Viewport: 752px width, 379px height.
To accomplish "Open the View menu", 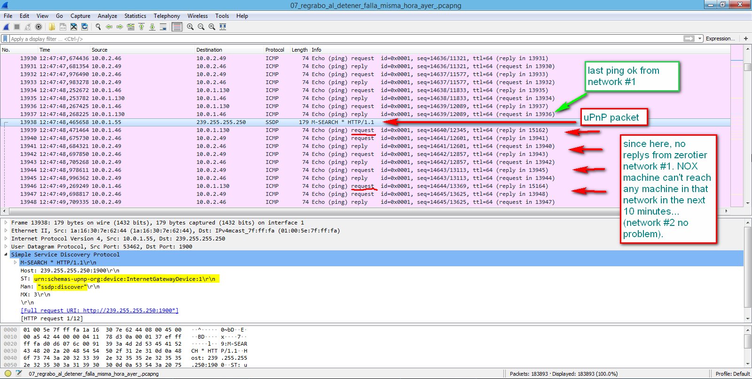I will point(42,15).
